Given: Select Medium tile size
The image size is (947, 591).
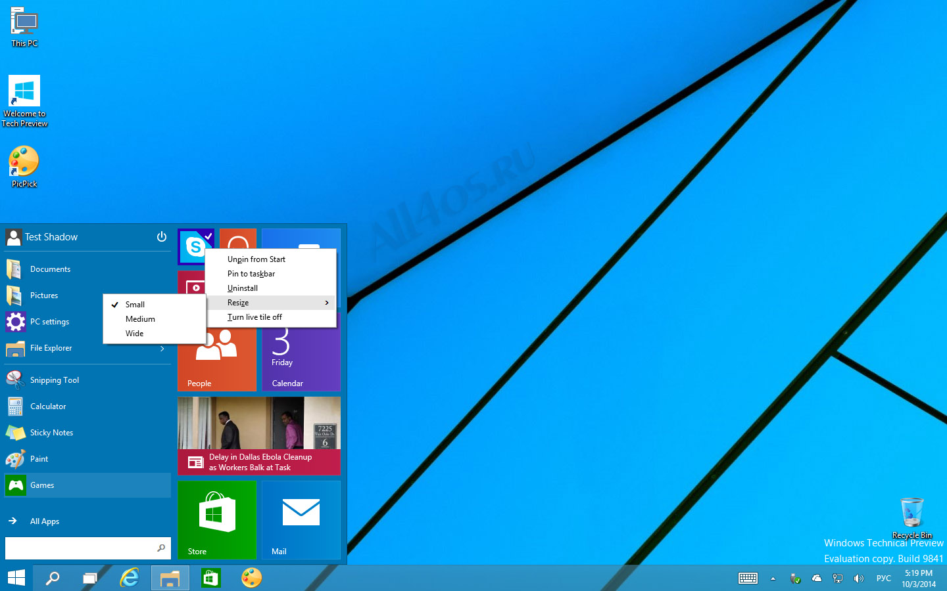Looking at the screenshot, I should click(x=155, y=319).
